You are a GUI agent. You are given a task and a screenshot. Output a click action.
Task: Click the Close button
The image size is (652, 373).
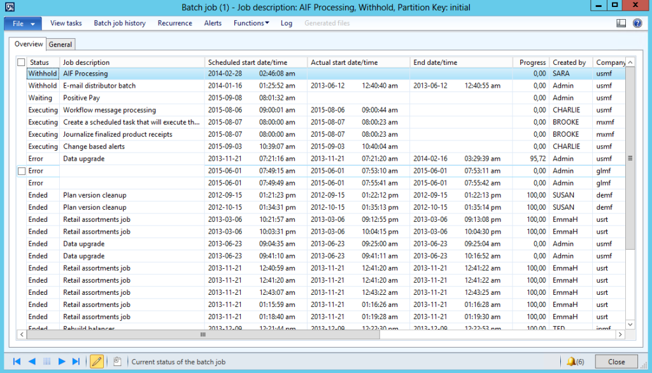point(616,362)
